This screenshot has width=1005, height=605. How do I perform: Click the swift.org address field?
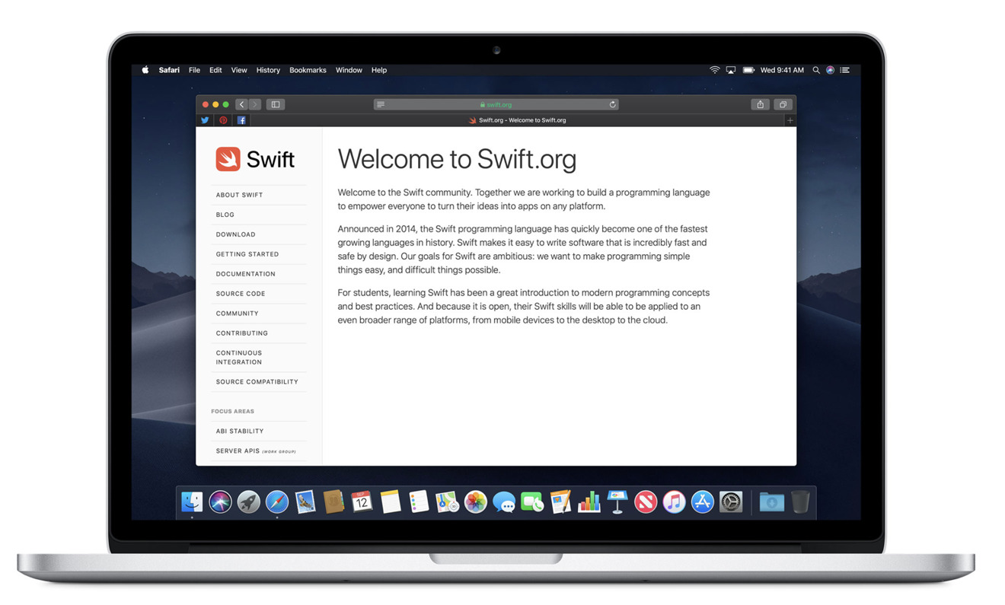[x=496, y=104]
